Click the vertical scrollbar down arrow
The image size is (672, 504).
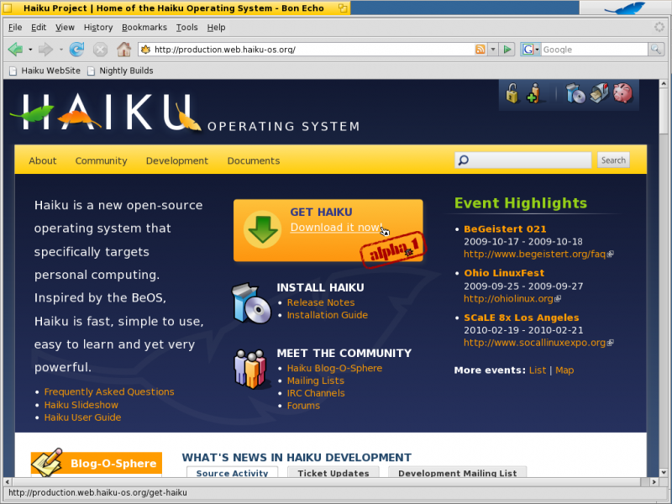664,473
